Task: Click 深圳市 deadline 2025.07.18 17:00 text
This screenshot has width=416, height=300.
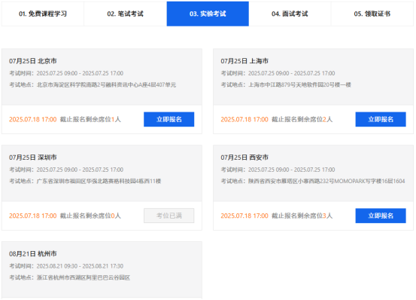Action: 33,216
